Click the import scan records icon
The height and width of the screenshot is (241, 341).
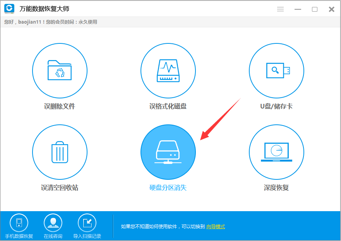click(87, 223)
